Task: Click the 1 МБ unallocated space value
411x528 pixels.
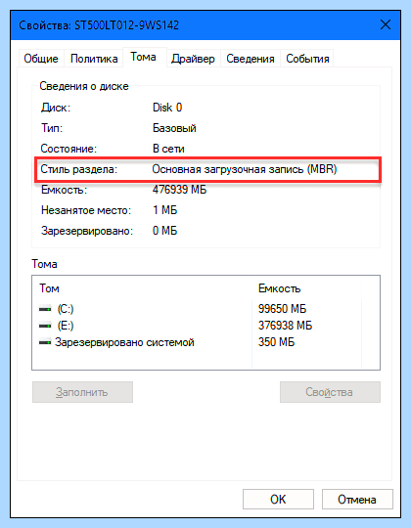Action: pyautogui.click(x=165, y=210)
